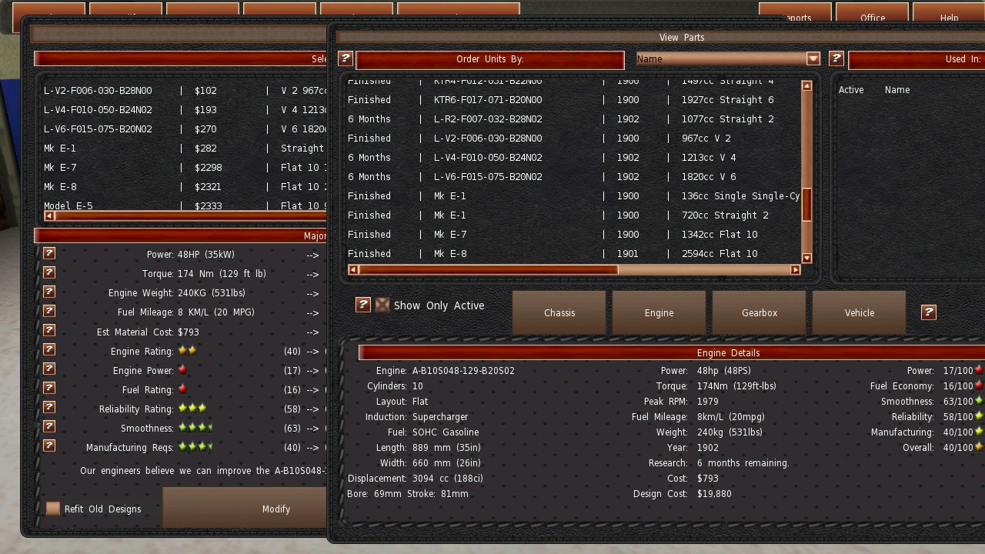This screenshot has width=985, height=554.
Task: Switch to the Chassis parts view
Action: (559, 312)
